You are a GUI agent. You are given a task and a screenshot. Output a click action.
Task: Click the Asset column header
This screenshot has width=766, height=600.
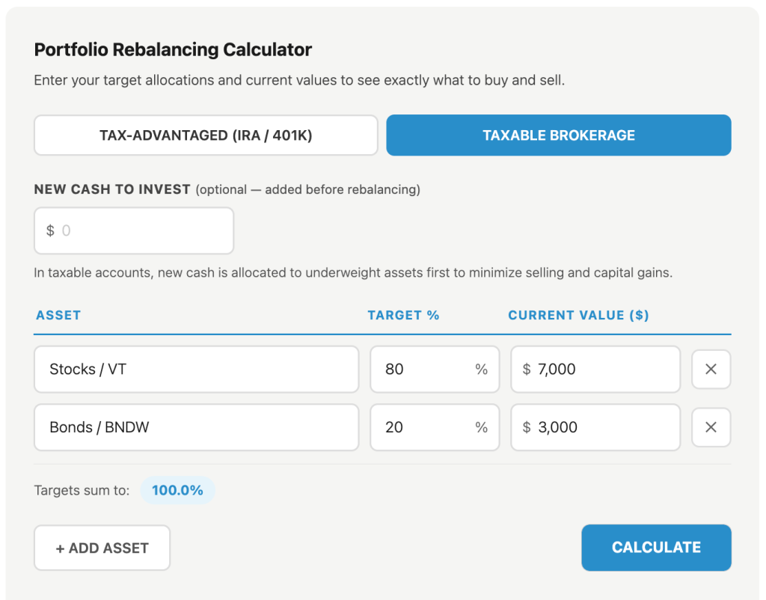[x=58, y=315]
